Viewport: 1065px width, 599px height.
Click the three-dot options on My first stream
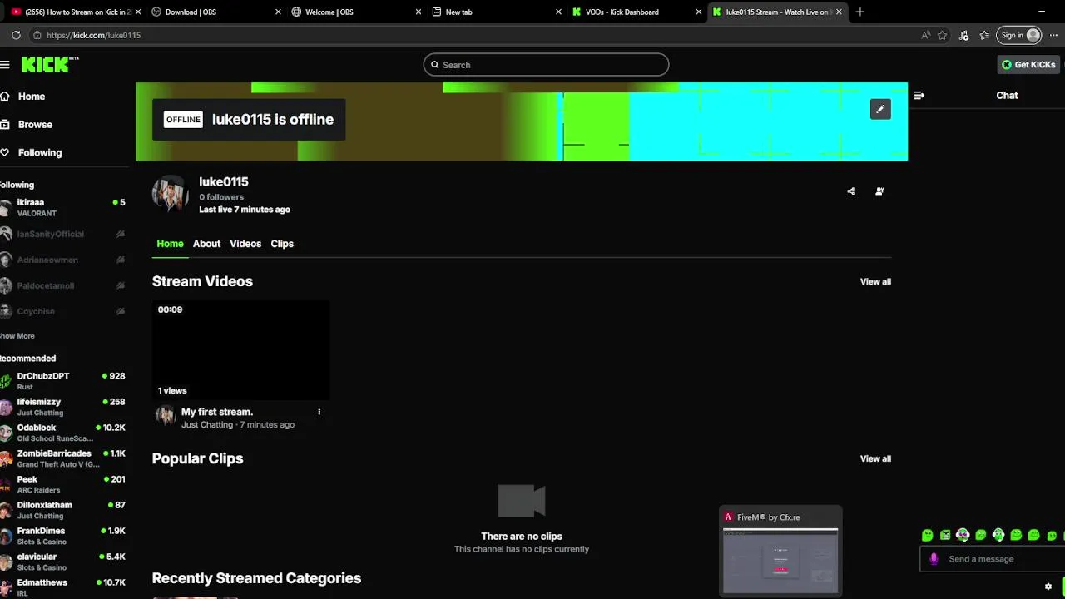[x=319, y=412]
